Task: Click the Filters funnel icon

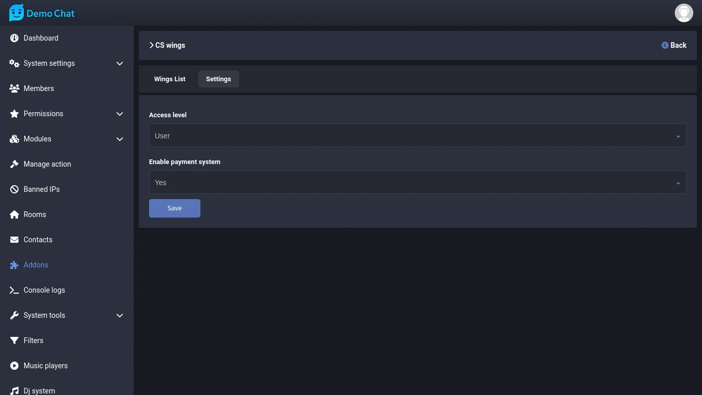Action: pos(14,340)
